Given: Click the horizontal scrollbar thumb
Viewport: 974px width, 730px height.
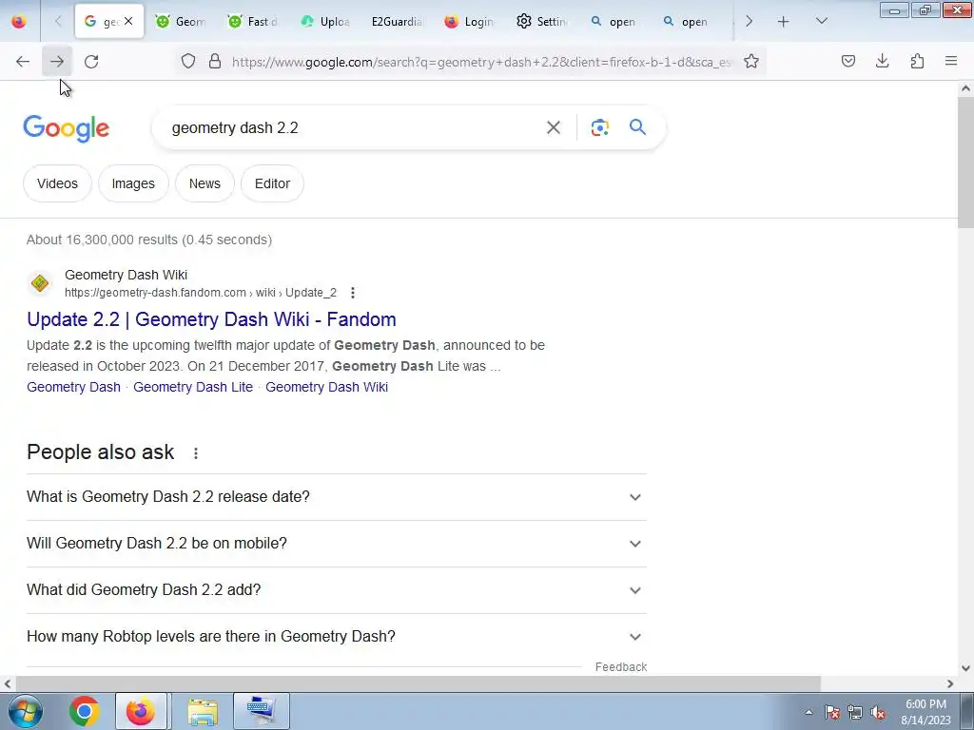Looking at the screenshot, I should click(419, 684).
